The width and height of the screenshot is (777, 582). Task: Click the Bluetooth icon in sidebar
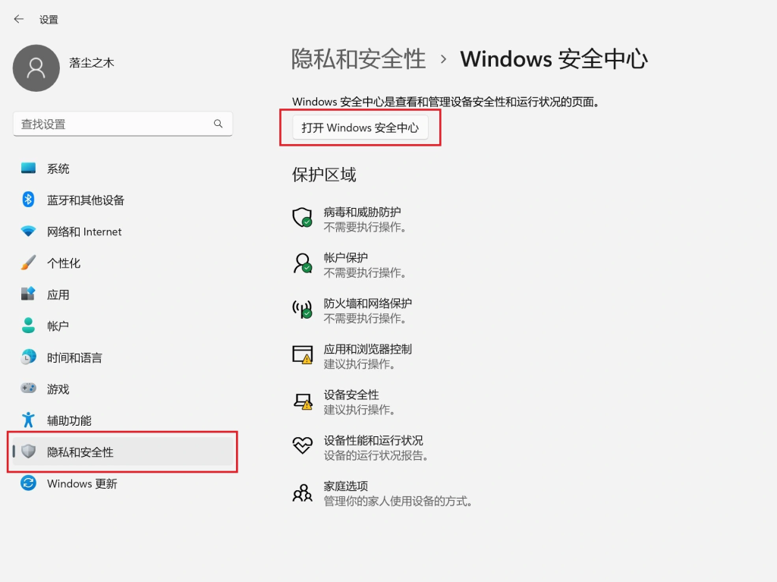point(28,200)
